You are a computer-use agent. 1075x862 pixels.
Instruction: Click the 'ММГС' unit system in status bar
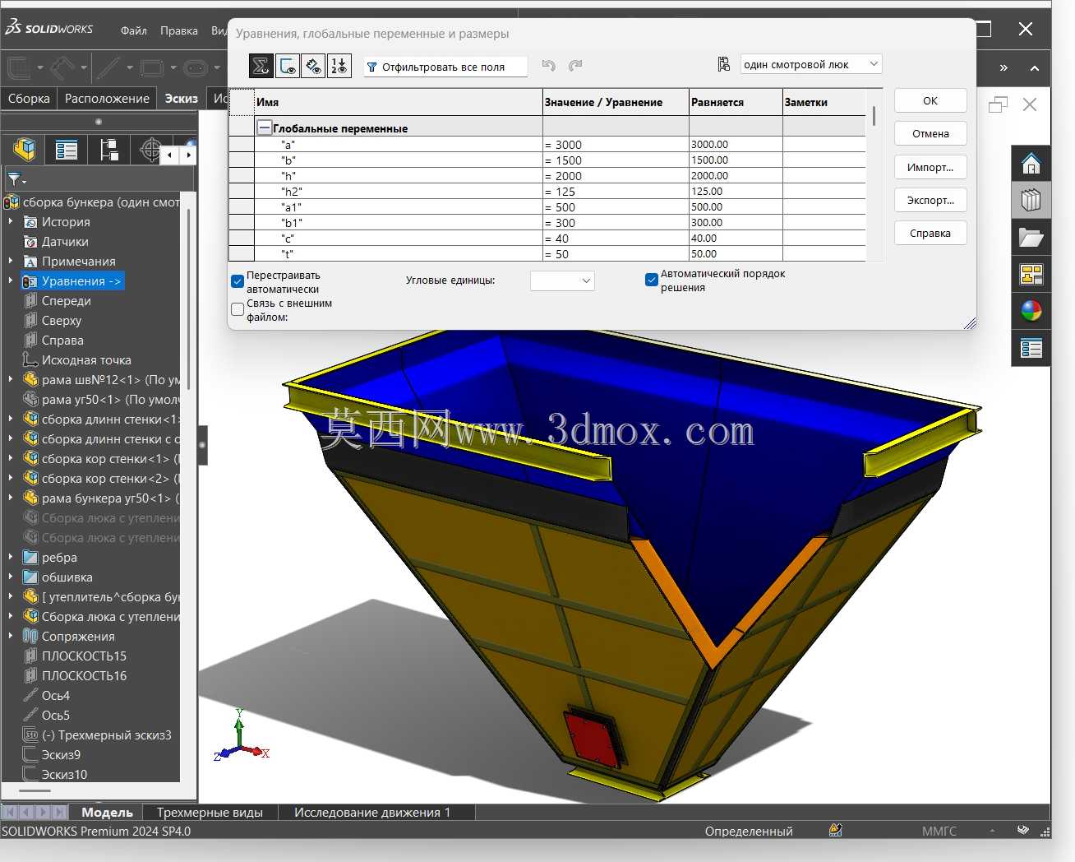pos(939,831)
